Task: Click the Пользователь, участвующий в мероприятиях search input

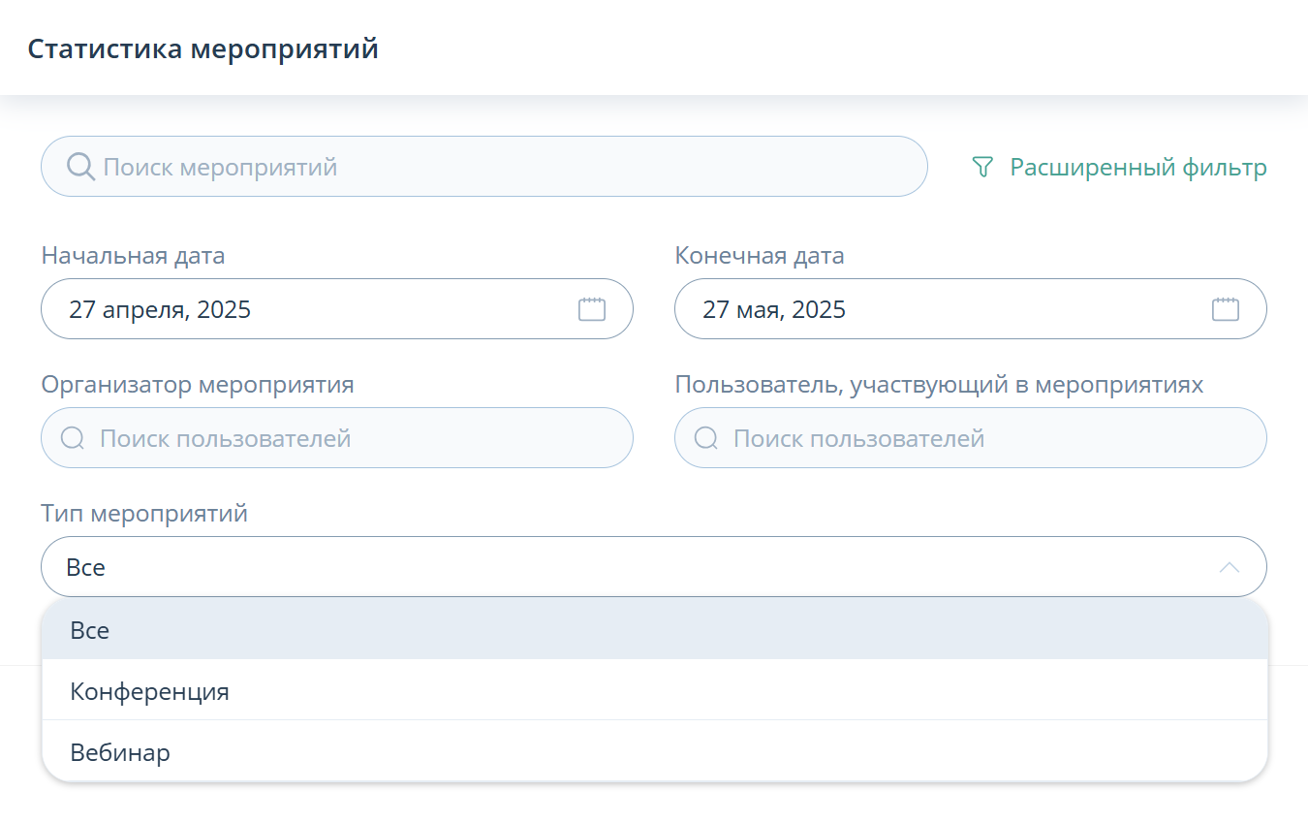Action: tap(920, 437)
